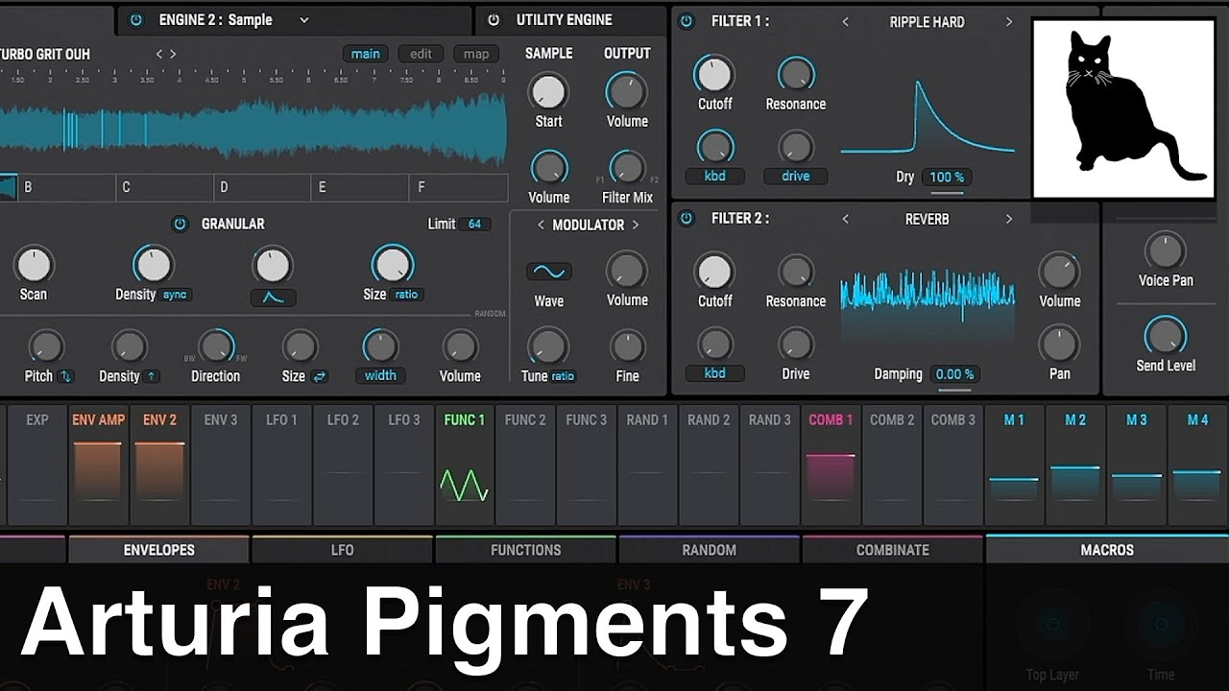Click the Filter 2 Drive knob
This screenshot has height=691, width=1229.
click(796, 344)
